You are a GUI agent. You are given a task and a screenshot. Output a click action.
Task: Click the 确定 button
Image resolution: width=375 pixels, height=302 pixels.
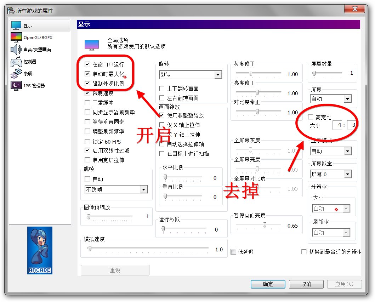(268, 284)
